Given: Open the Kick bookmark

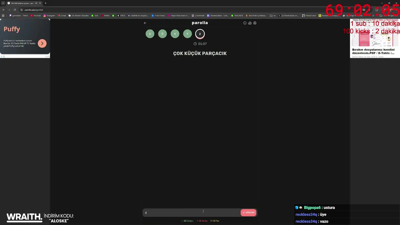Looking at the screenshot, I should click(x=95, y=15).
